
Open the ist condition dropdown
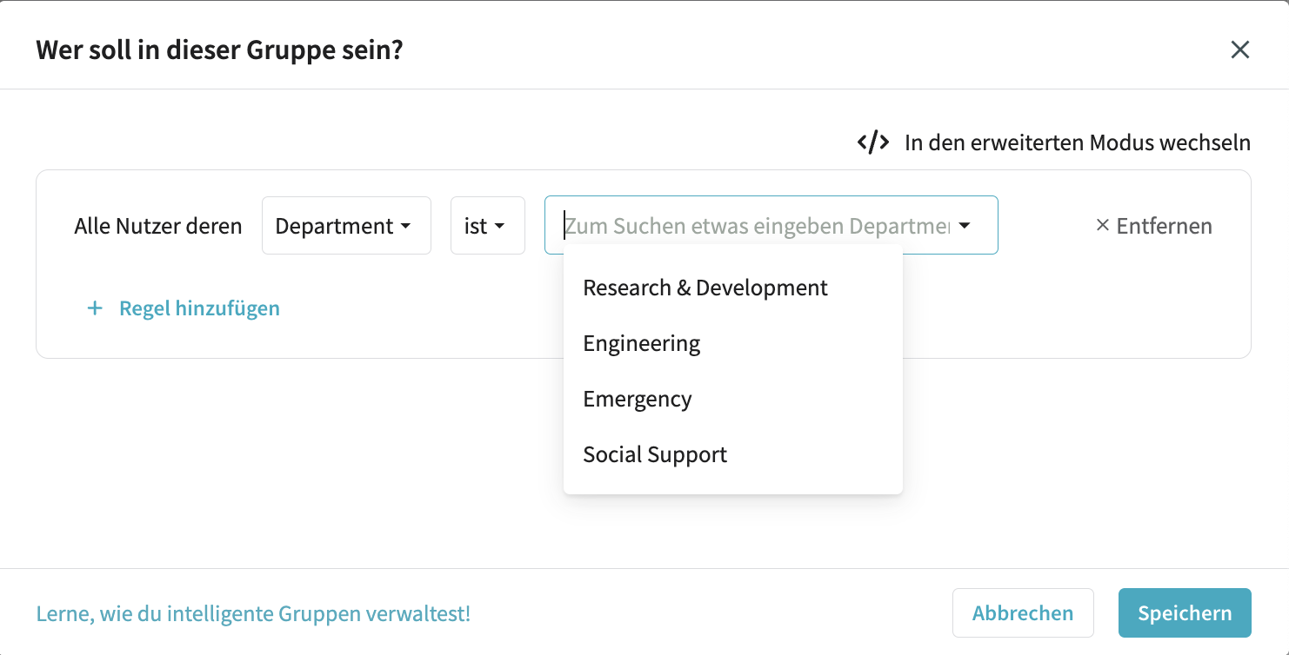pos(487,225)
